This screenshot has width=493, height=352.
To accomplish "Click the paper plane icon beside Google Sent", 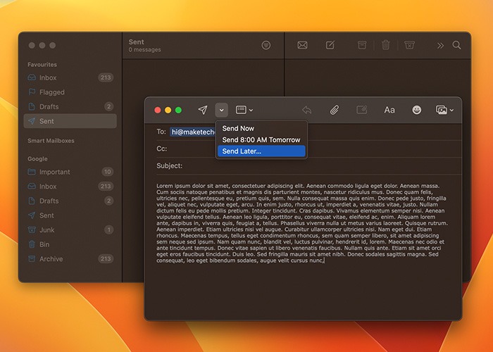I will [32, 215].
